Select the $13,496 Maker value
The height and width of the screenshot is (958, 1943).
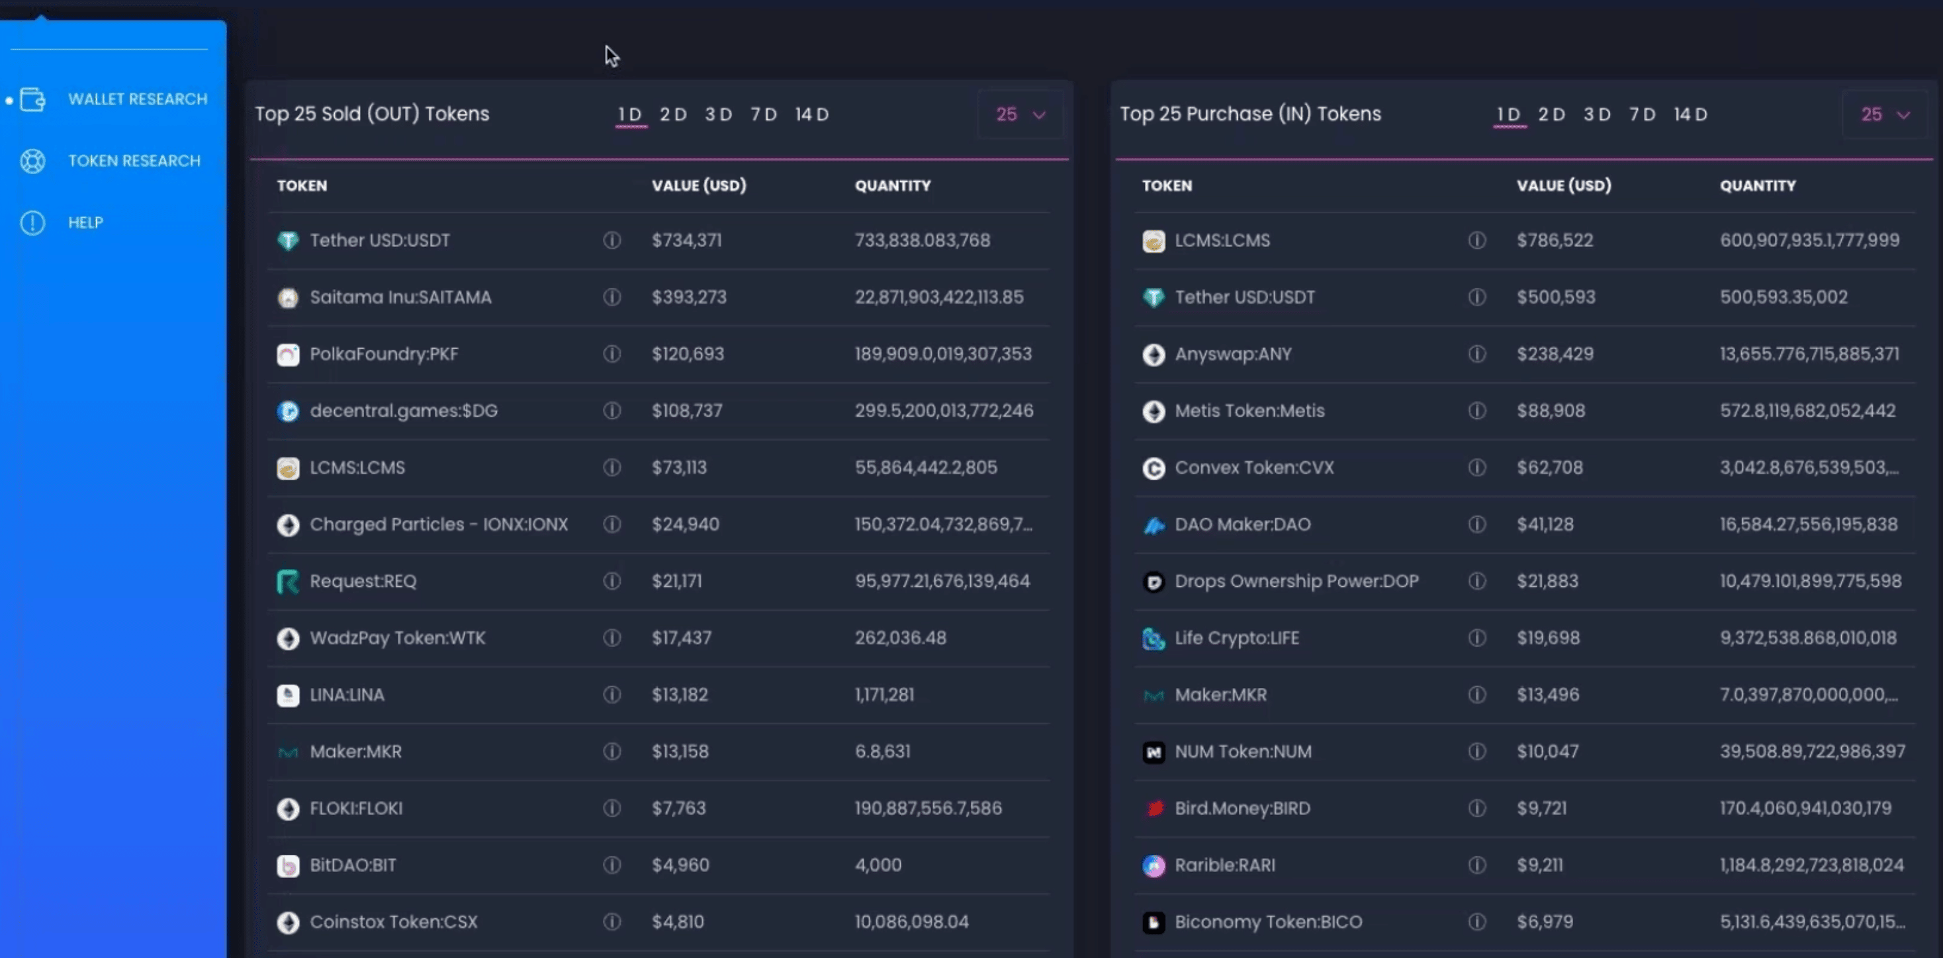[x=1548, y=695]
